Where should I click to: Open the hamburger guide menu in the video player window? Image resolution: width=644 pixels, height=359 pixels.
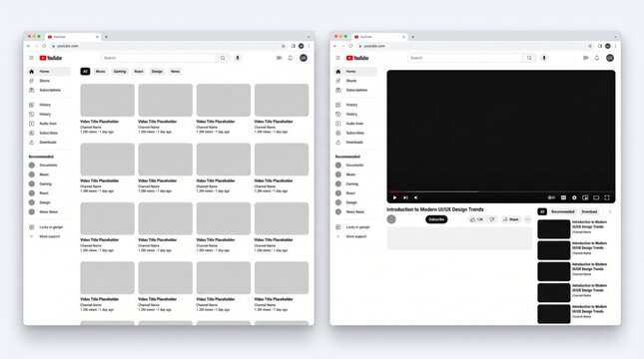click(x=338, y=58)
